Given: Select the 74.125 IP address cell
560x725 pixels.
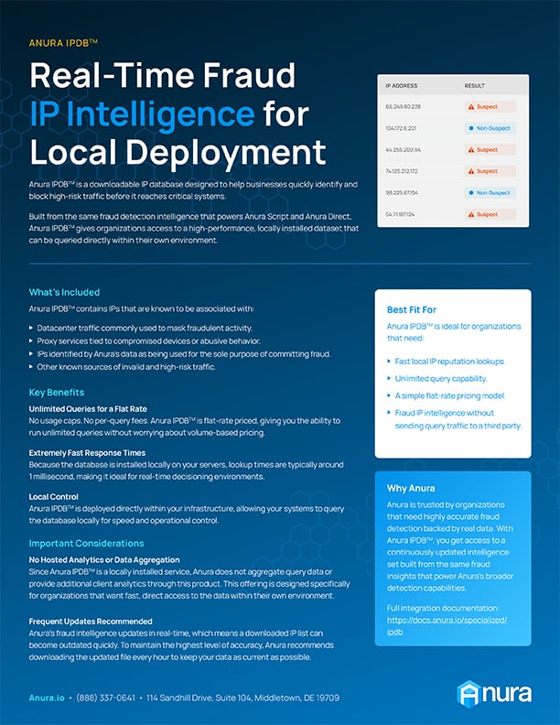Looking at the screenshot, I should tap(402, 171).
